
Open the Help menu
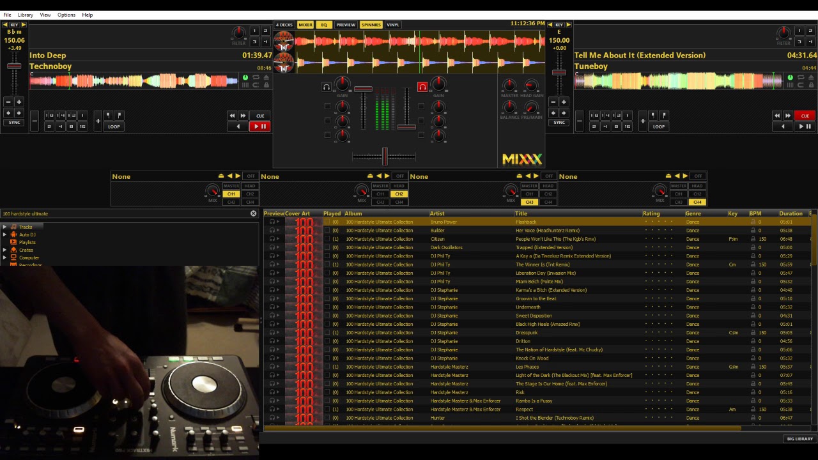click(88, 15)
